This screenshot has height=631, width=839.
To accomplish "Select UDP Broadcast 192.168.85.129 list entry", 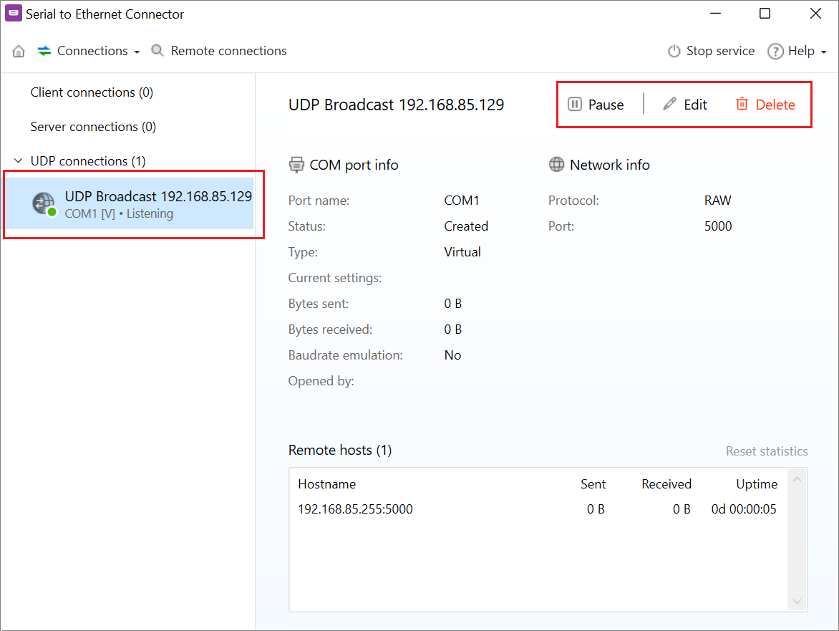I will [130, 204].
